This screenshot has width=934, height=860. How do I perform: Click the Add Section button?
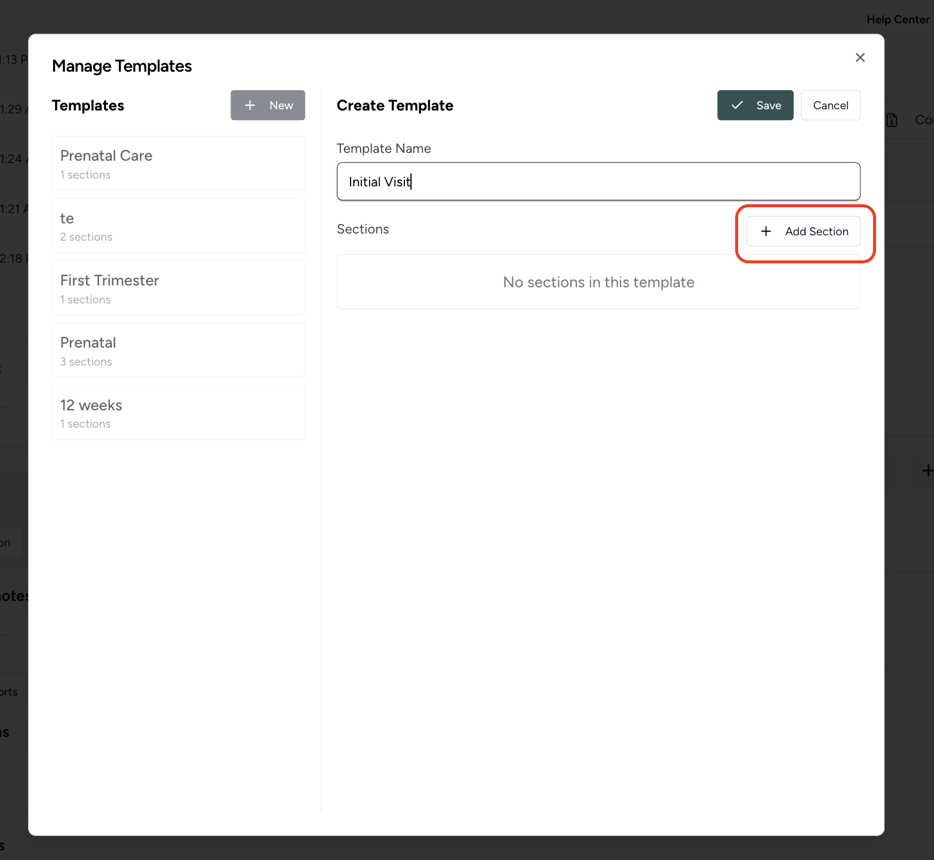(803, 231)
